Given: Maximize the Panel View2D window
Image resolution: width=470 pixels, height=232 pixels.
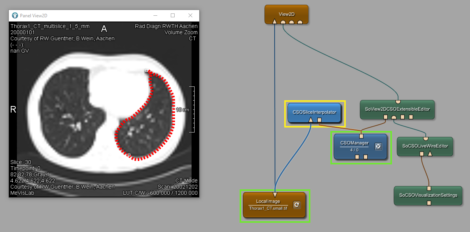Looking at the screenshot, I should click(x=173, y=15).
